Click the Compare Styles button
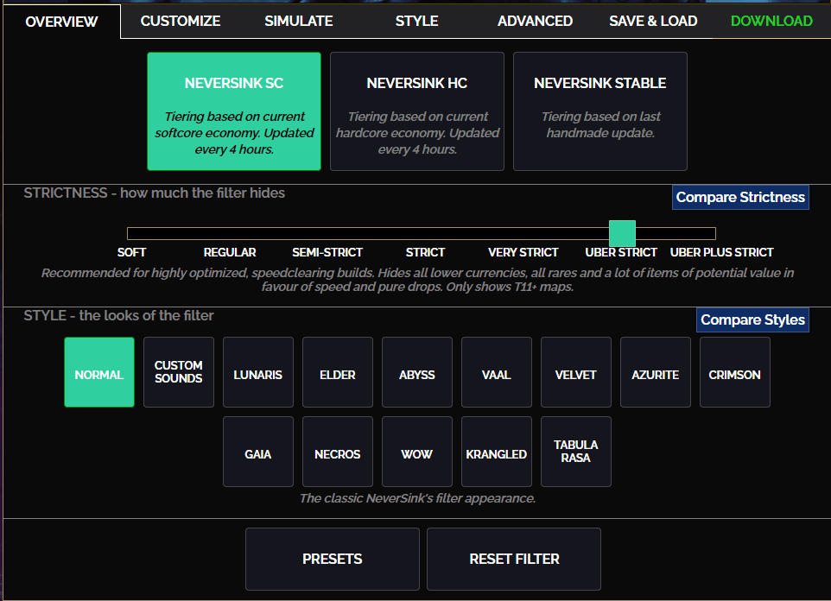The width and height of the screenshot is (831, 601). [752, 319]
